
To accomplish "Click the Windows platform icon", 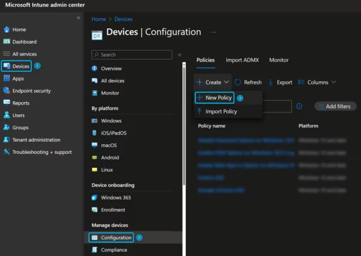I will point(94,121).
